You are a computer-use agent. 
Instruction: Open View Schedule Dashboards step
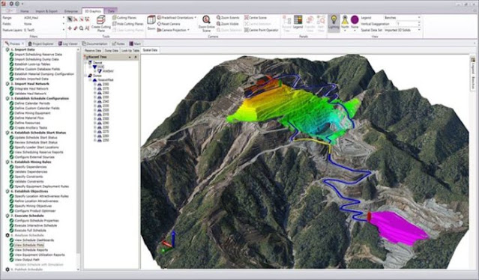[34, 240]
